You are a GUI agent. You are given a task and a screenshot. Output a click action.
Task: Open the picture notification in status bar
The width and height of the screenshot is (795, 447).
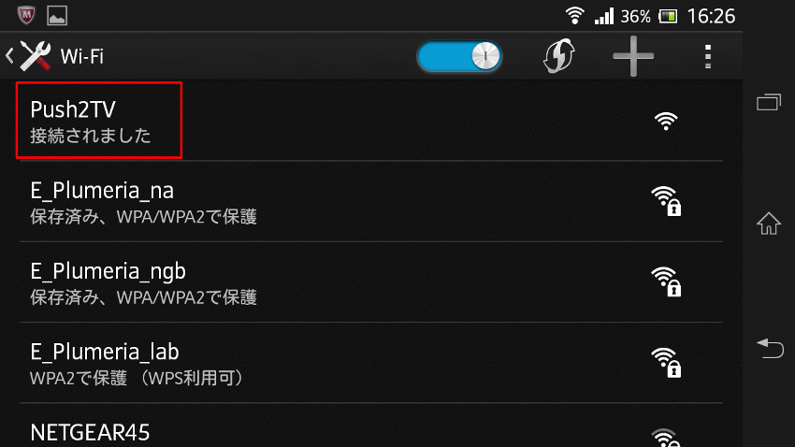tap(57, 16)
